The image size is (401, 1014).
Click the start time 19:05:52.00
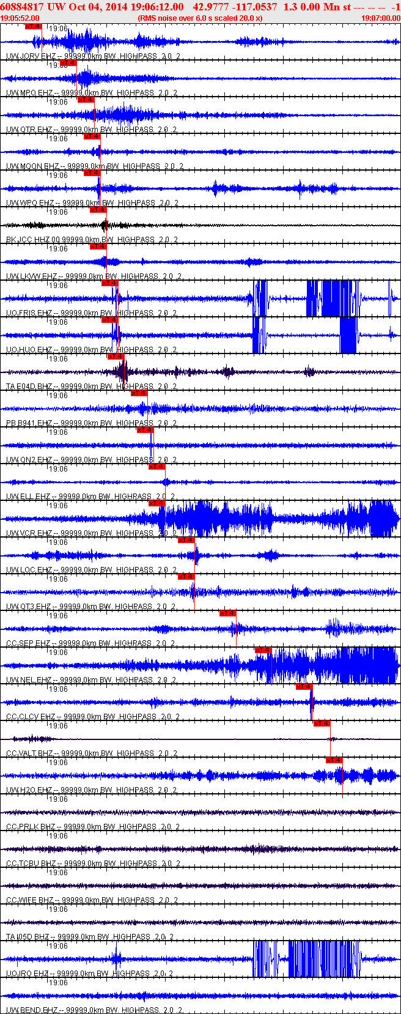click(x=20, y=18)
